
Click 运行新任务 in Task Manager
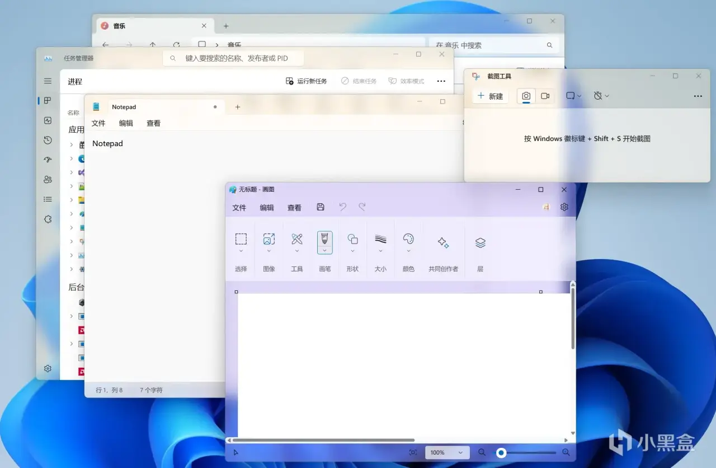tap(306, 81)
